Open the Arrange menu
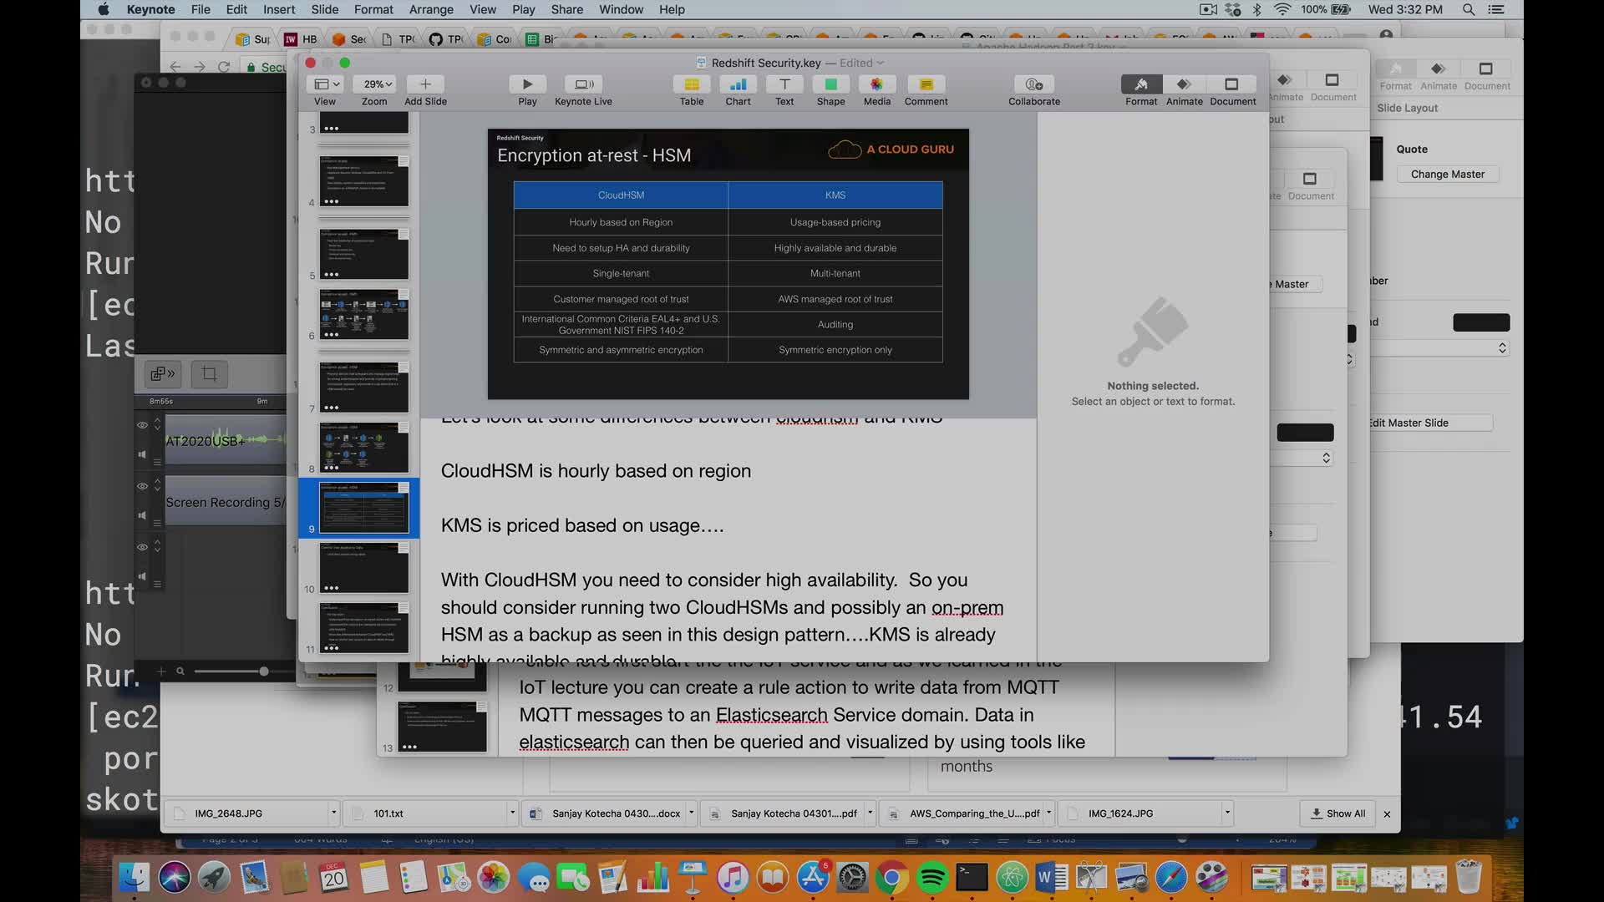 click(431, 9)
